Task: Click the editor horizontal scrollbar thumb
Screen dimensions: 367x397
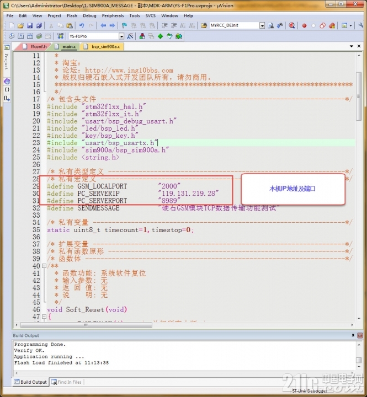Action: [x=86, y=325]
